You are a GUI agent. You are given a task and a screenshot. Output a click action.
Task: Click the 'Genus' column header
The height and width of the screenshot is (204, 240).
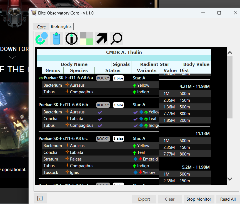(x=53, y=70)
